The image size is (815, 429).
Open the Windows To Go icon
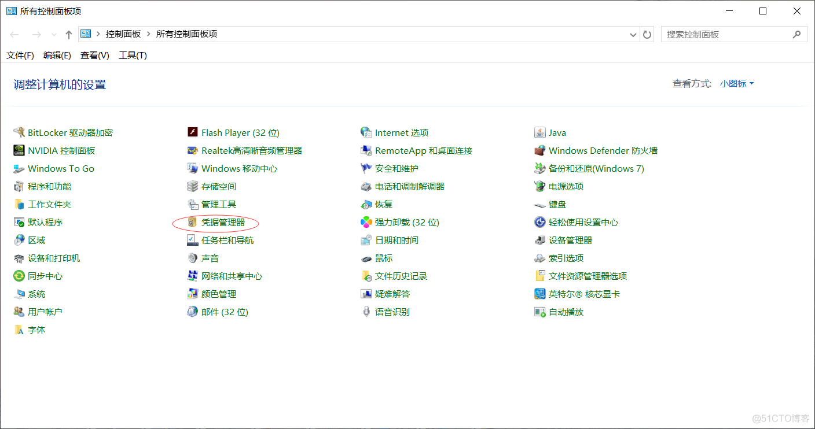coord(19,168)
